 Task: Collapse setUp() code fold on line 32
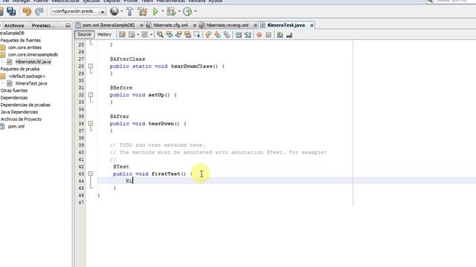91,95
